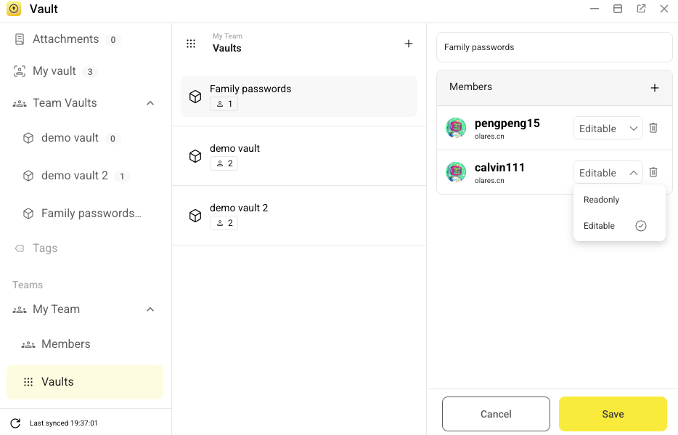Click the sync refresh icon
Viewport: 678px width, 435px height.
pos(15,423)
